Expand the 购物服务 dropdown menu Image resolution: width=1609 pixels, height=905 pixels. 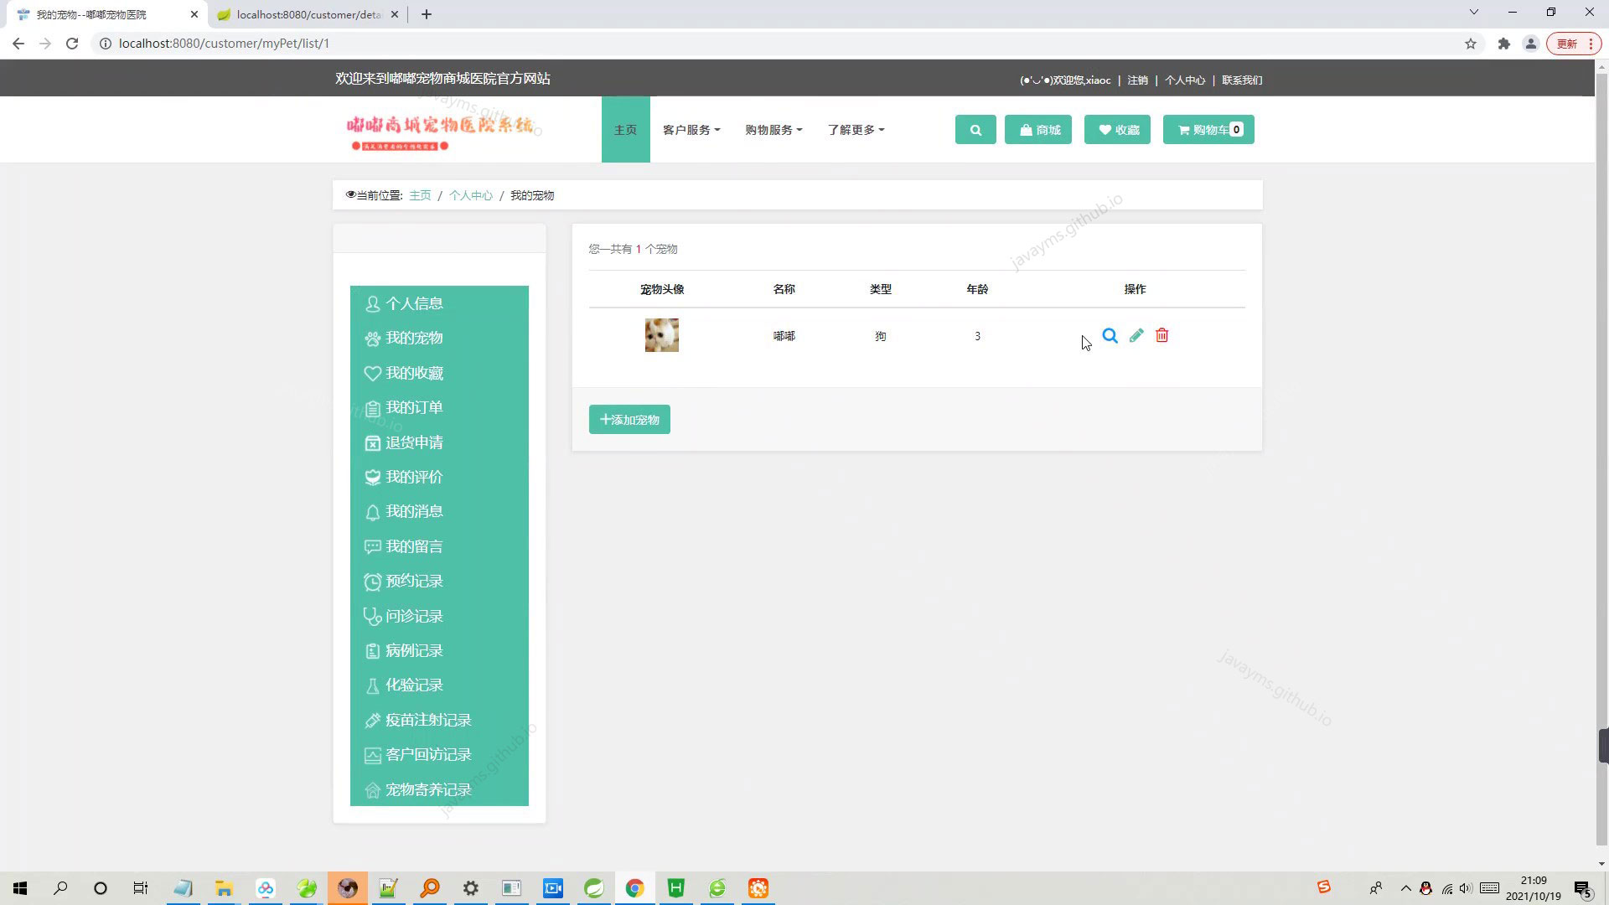pyautogui.click(x=773, y=130)
